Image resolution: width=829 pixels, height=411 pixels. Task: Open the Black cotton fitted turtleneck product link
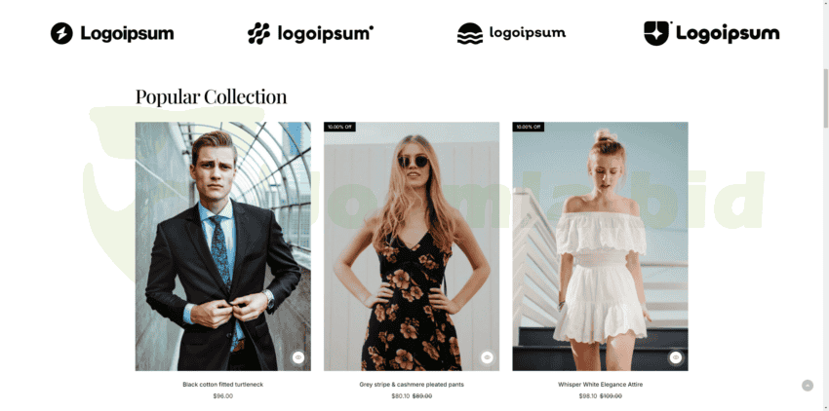pyautogui.click(x=222, y=385)
